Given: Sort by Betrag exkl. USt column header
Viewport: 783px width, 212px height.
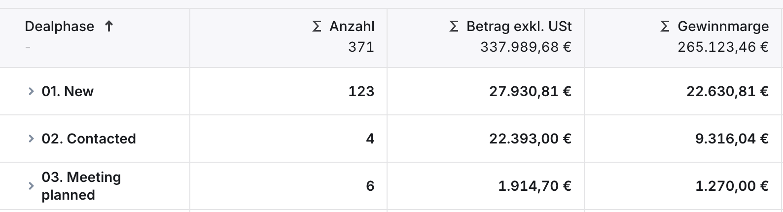Looking at the screenshot, I should point(519,26).
